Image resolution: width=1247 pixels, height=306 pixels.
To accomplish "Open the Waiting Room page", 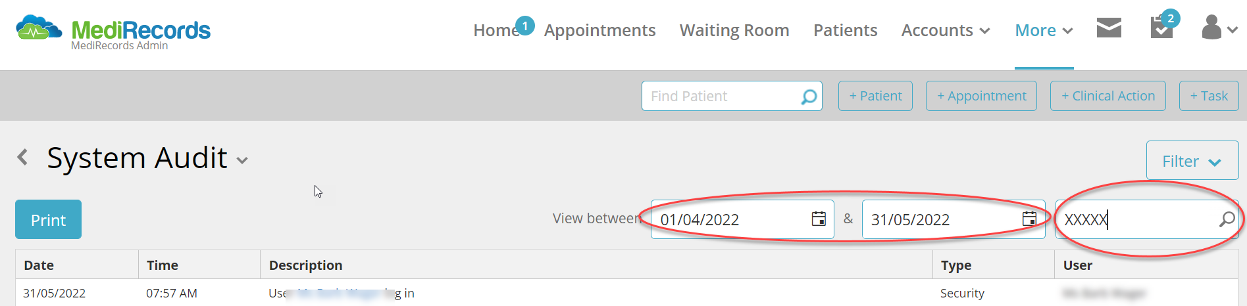I will (734, 30).
